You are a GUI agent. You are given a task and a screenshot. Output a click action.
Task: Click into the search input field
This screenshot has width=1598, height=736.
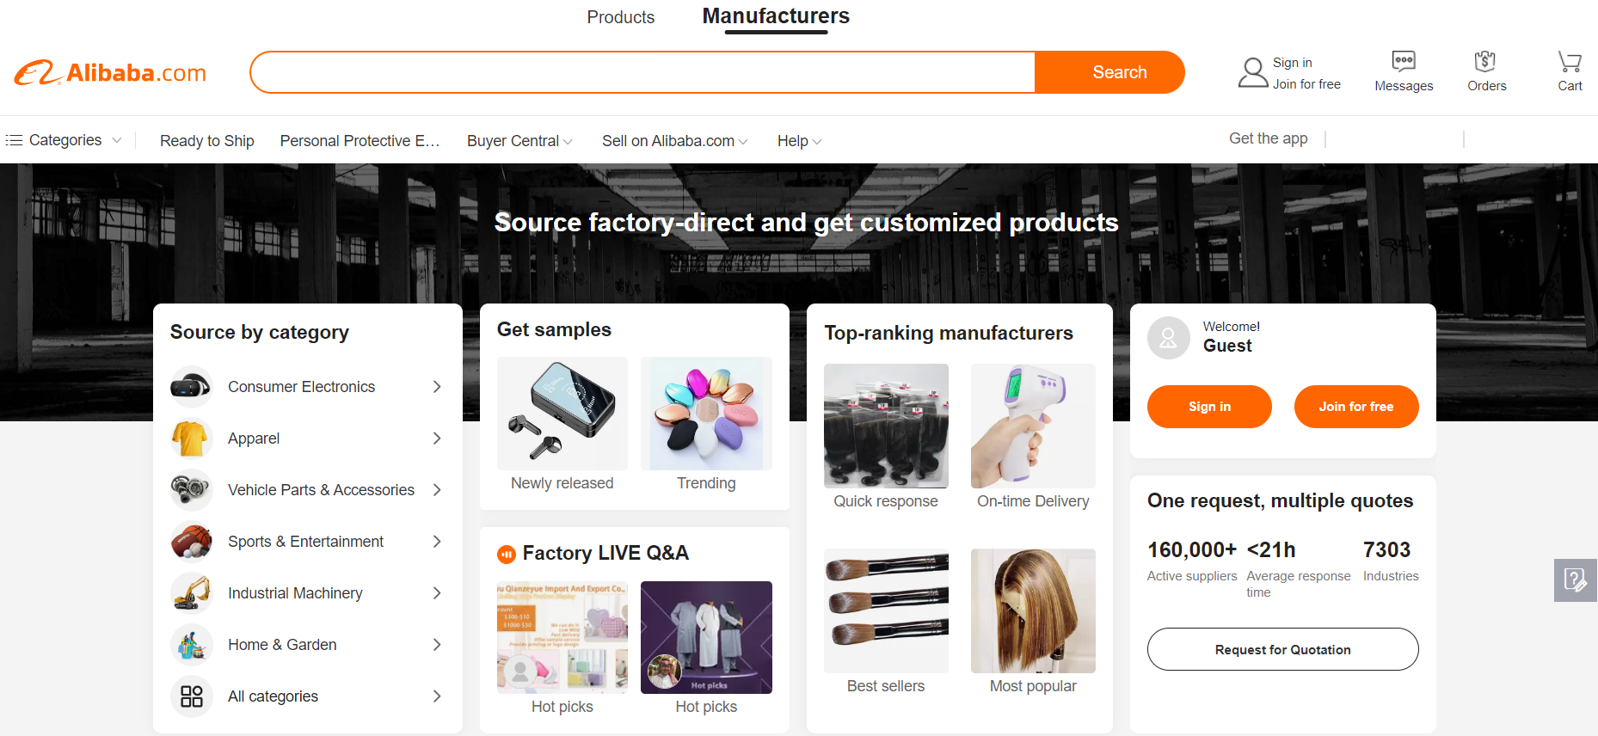[x=642, y=72]
